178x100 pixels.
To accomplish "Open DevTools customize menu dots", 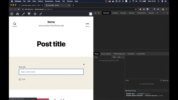I will coord(164,13).
